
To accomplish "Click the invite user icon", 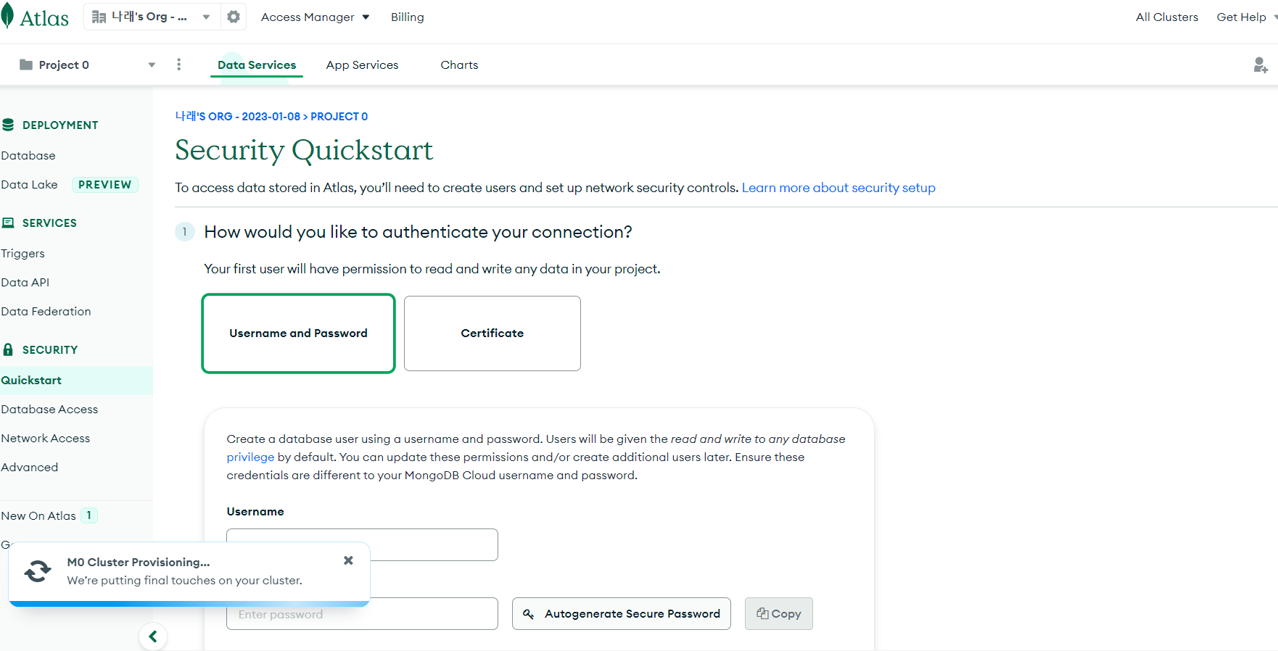I will coord(1261,65).
